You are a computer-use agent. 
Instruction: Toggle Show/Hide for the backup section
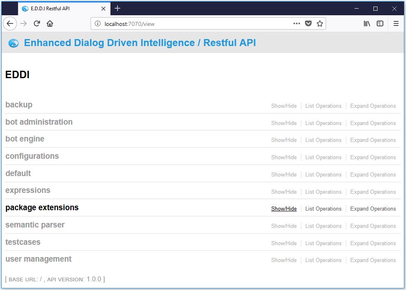click(x=284, y=106)
